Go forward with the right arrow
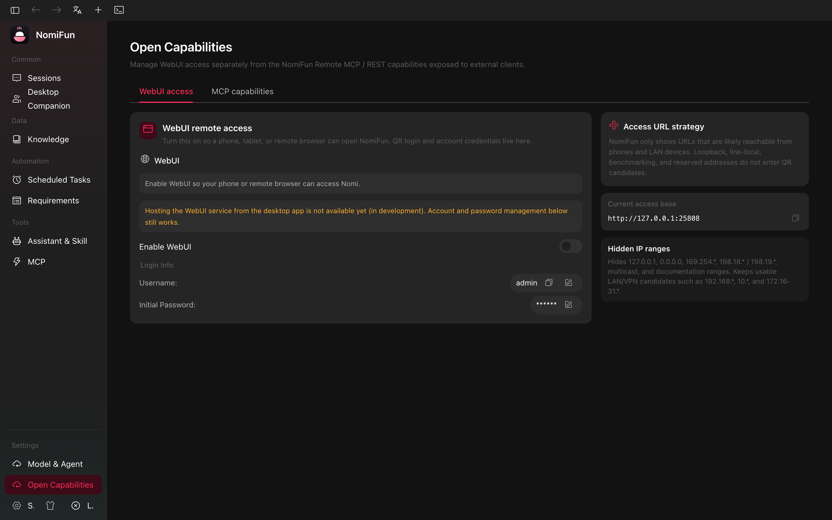The image size is (832, 520). (57, 10)
